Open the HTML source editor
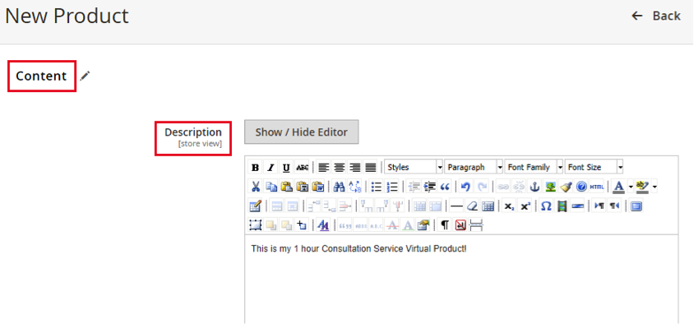Viewport: 694px width, 324px height. [597, 187]
